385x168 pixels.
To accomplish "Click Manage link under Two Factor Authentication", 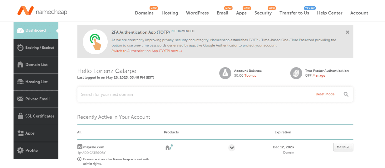I will click(x=319, y=75).
